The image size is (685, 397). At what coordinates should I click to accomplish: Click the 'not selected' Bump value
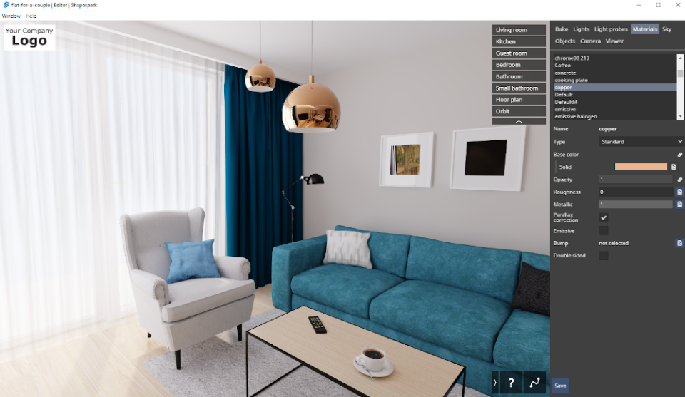614,243
